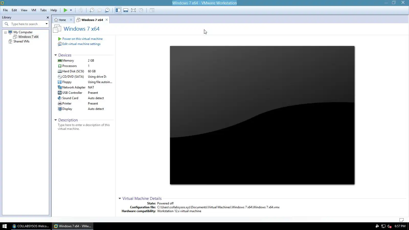Click the 2 GB memory value

coord(91,61)
